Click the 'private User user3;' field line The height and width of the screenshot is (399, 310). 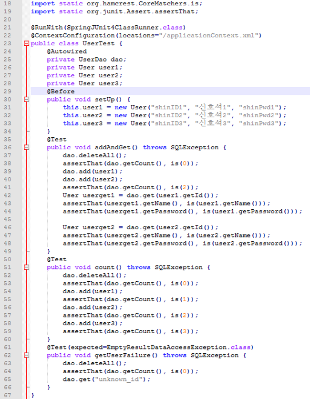pyautogui.click(x=84, y=83)
